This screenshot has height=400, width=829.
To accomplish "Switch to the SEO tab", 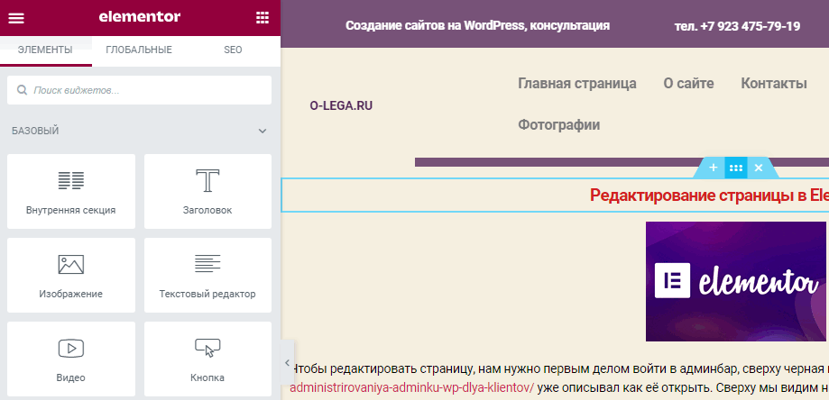I will (233, 50).
